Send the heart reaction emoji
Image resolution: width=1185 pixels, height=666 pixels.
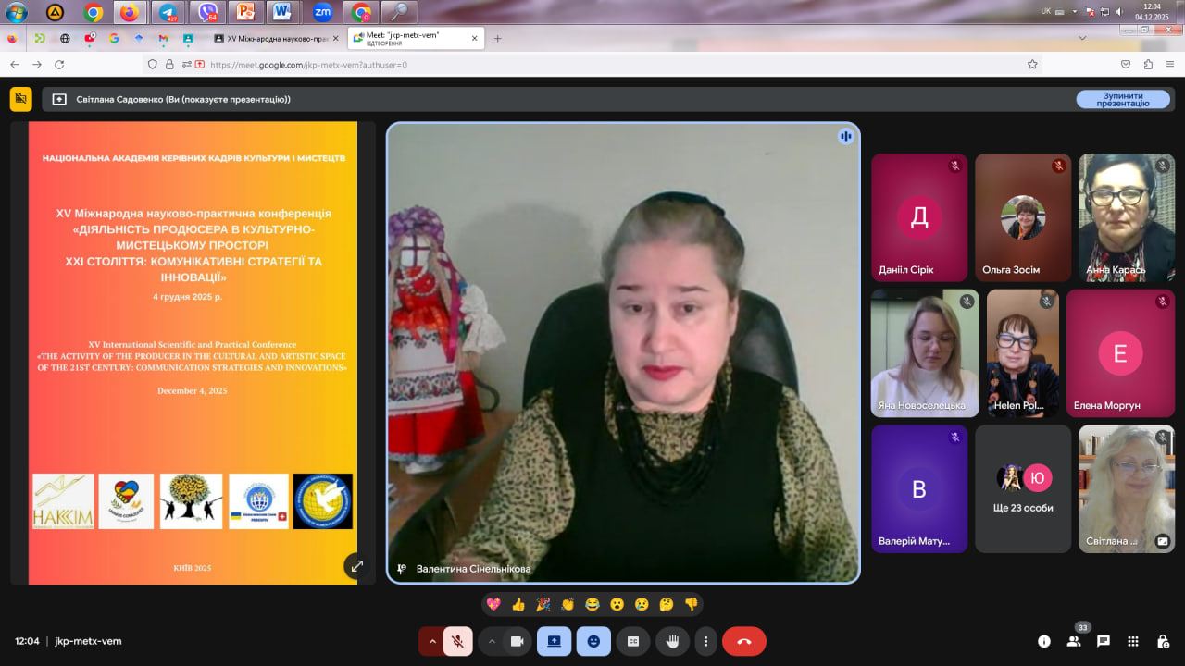[x=493, y=604]
